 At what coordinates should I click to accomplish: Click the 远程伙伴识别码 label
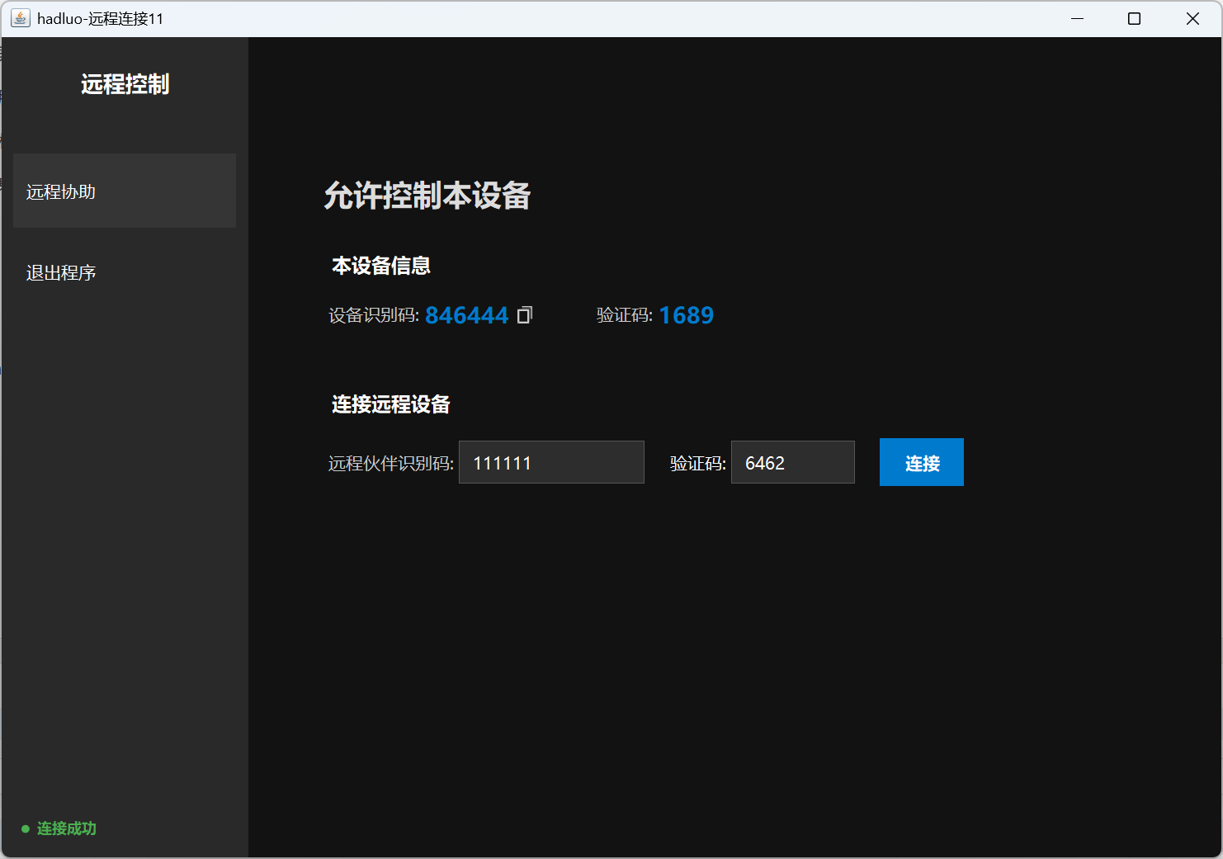pyautogui.click(x=391, y=464)
